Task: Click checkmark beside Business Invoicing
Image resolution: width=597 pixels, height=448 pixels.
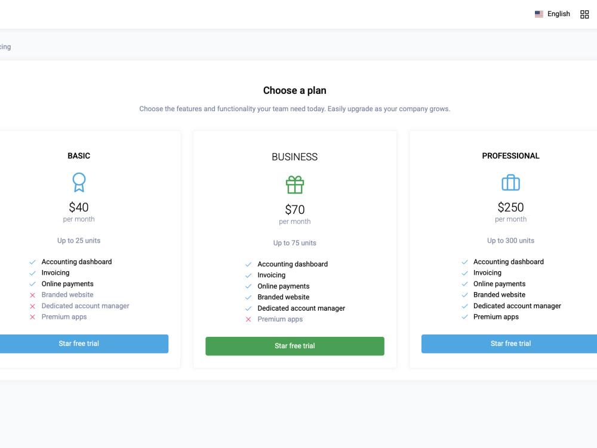Action: (248, 275)
